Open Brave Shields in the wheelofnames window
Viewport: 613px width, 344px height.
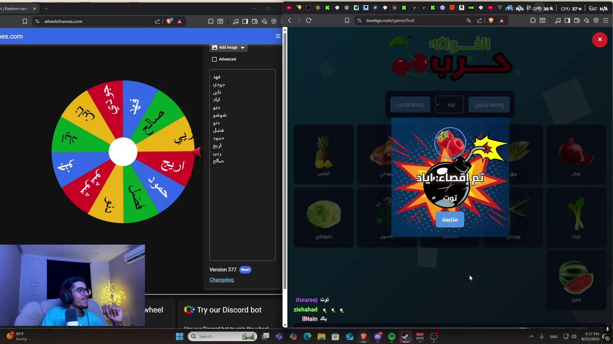[169, 21]
